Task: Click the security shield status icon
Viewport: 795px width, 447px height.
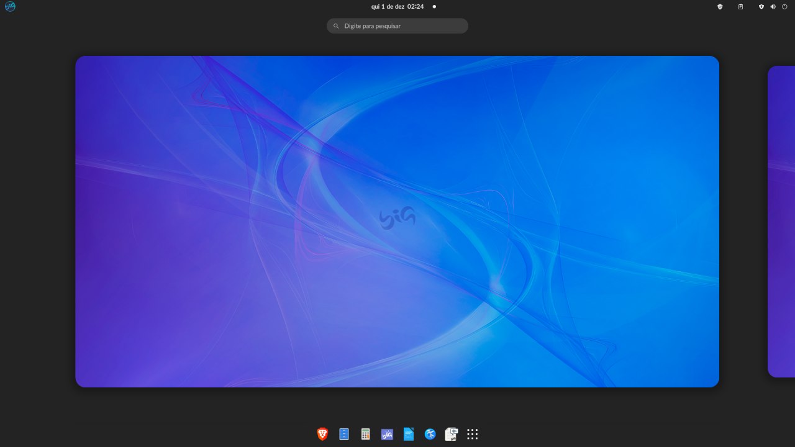Action: tap(761, 6)
